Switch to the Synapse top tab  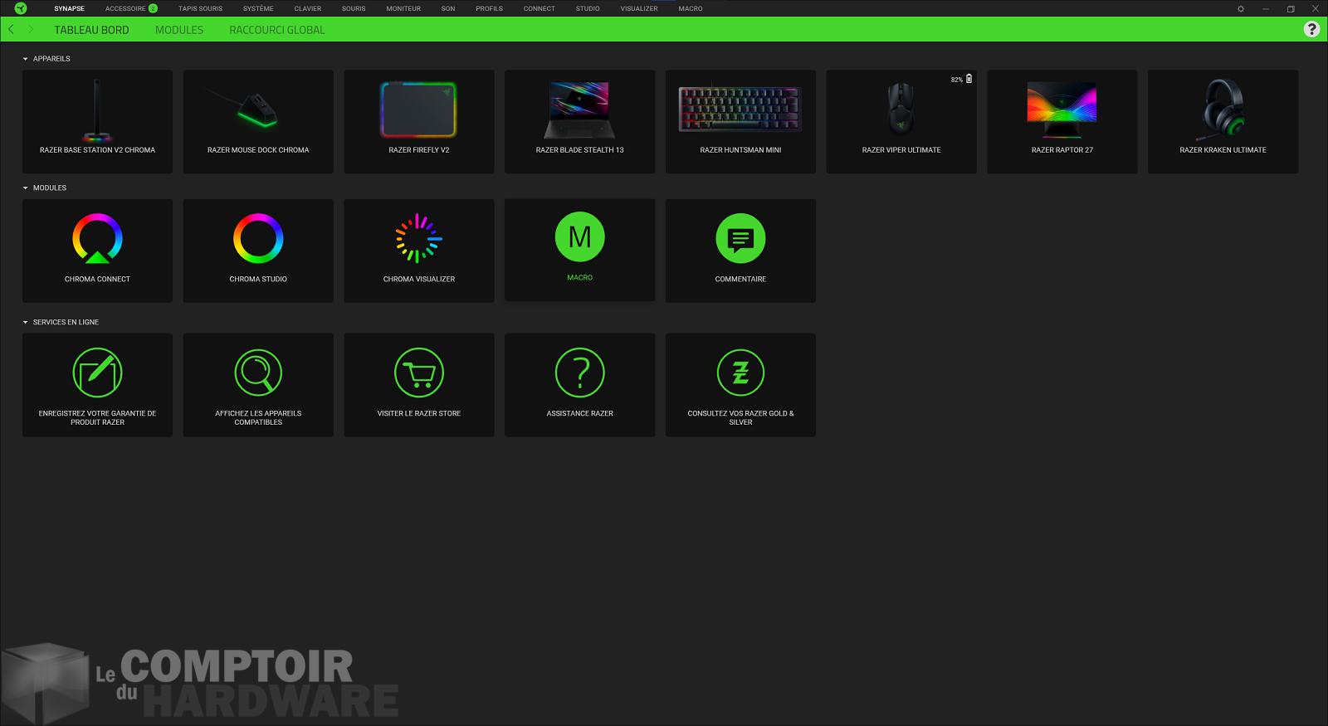point(69,8)
